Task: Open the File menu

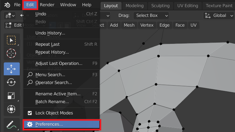Action: click(17, 5)
